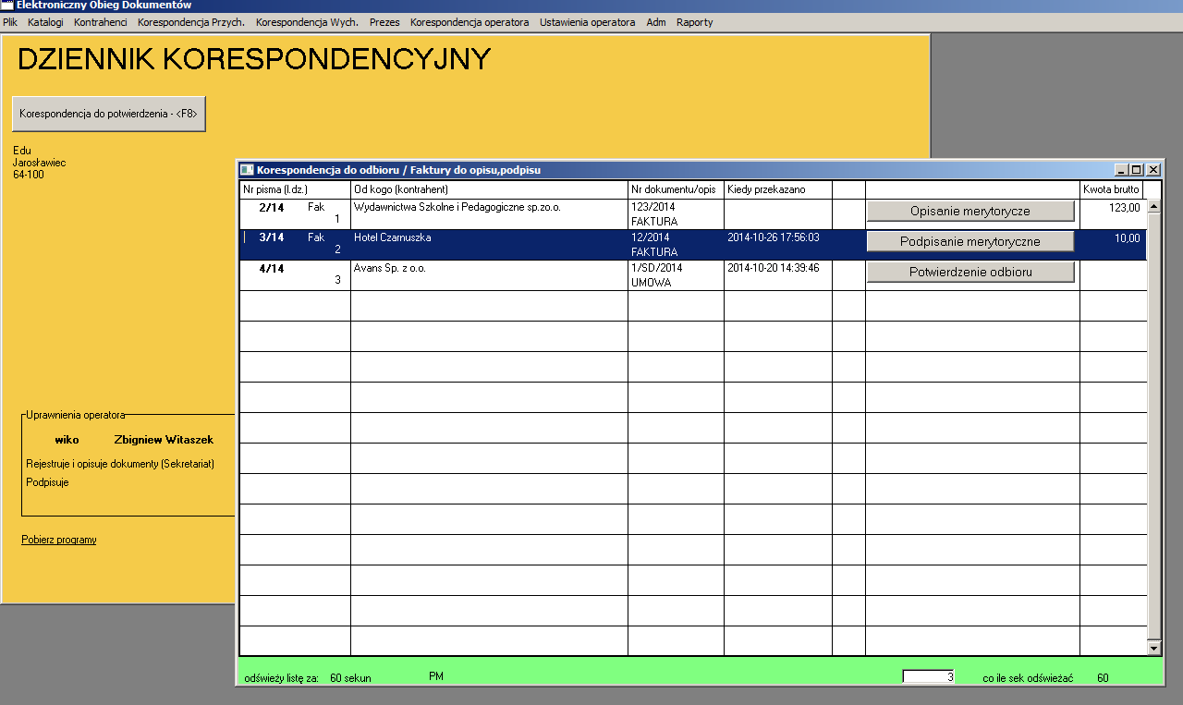Click the window icon of Korespondencja do odbioru

pyautogui.click(x=247, y=170)
